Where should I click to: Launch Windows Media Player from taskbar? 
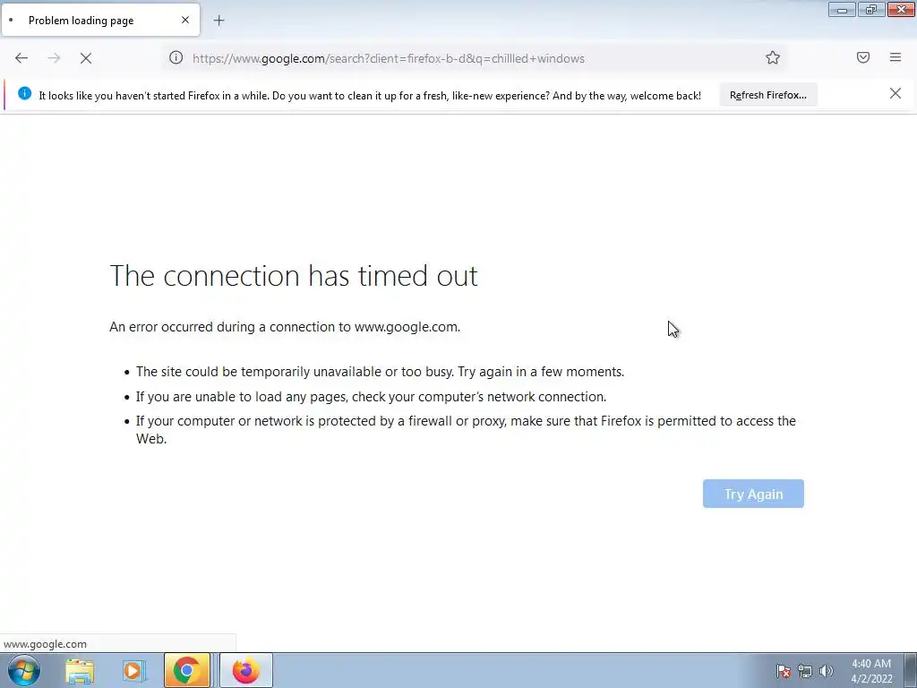tap(133, 671)
